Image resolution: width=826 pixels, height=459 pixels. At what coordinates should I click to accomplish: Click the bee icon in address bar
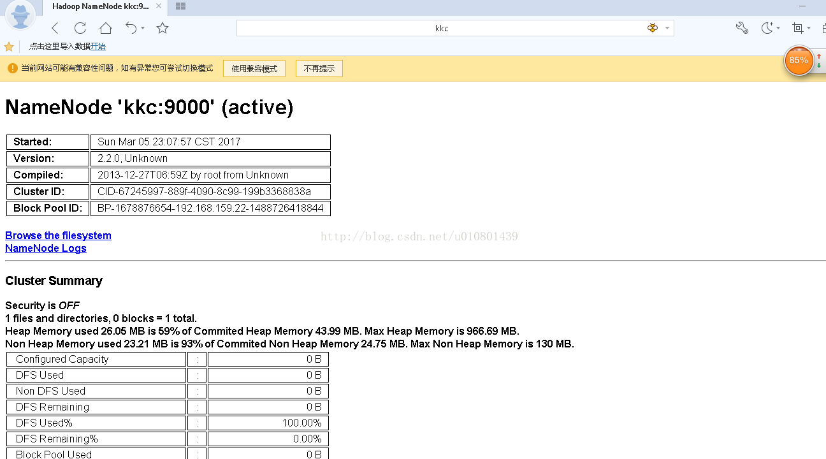click(x=652, y=28)
